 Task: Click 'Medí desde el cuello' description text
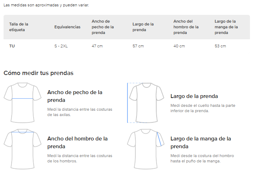click(203, 108)
